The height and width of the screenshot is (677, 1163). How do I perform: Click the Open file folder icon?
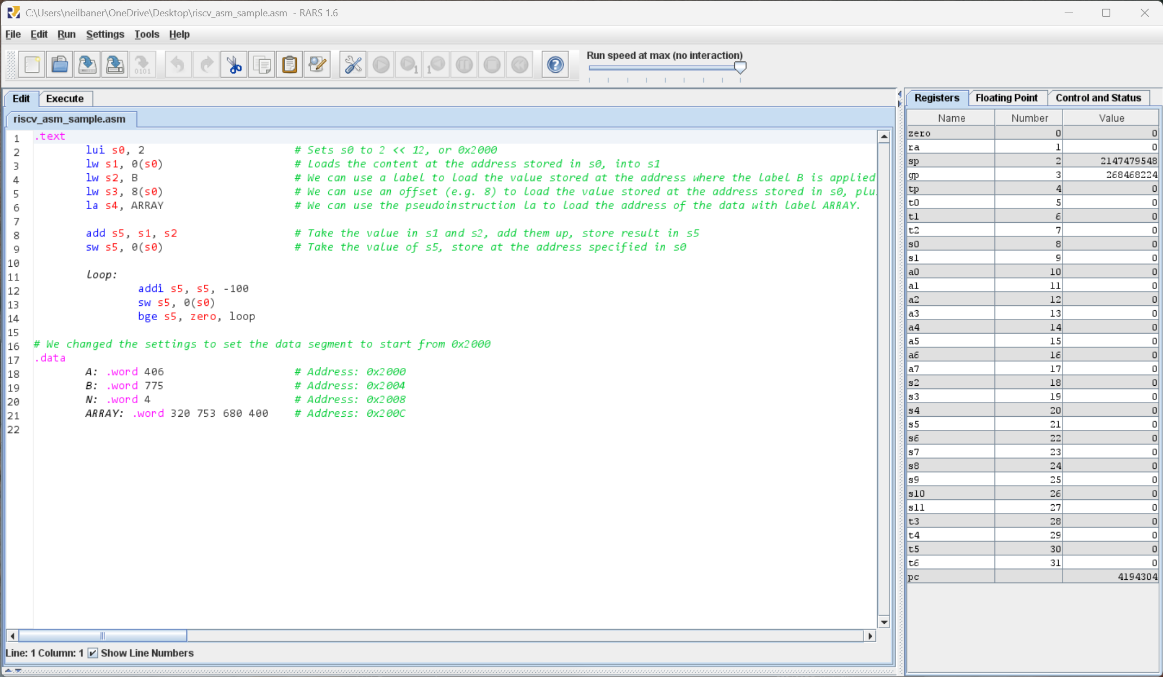coord(60,65)
